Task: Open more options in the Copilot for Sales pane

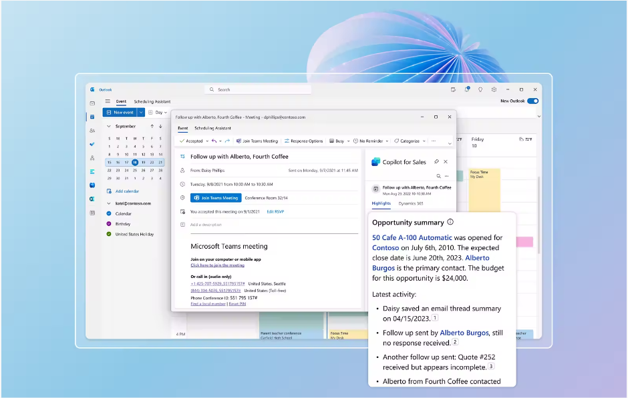Action: [446, 176]
